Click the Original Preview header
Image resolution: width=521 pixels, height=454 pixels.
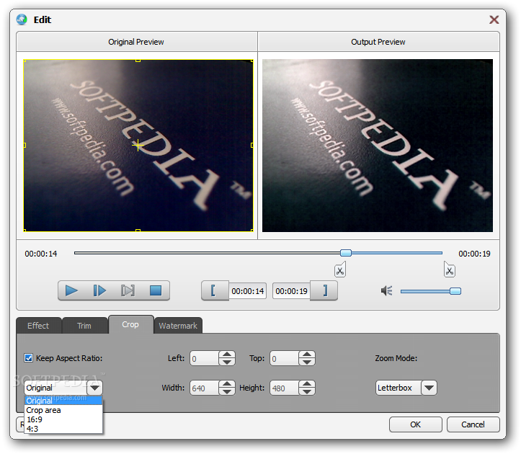(x=137, y=42)
